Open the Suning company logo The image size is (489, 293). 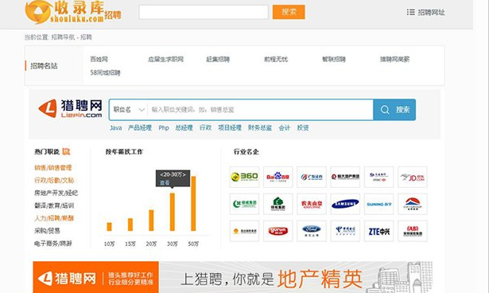coord(379,204)
